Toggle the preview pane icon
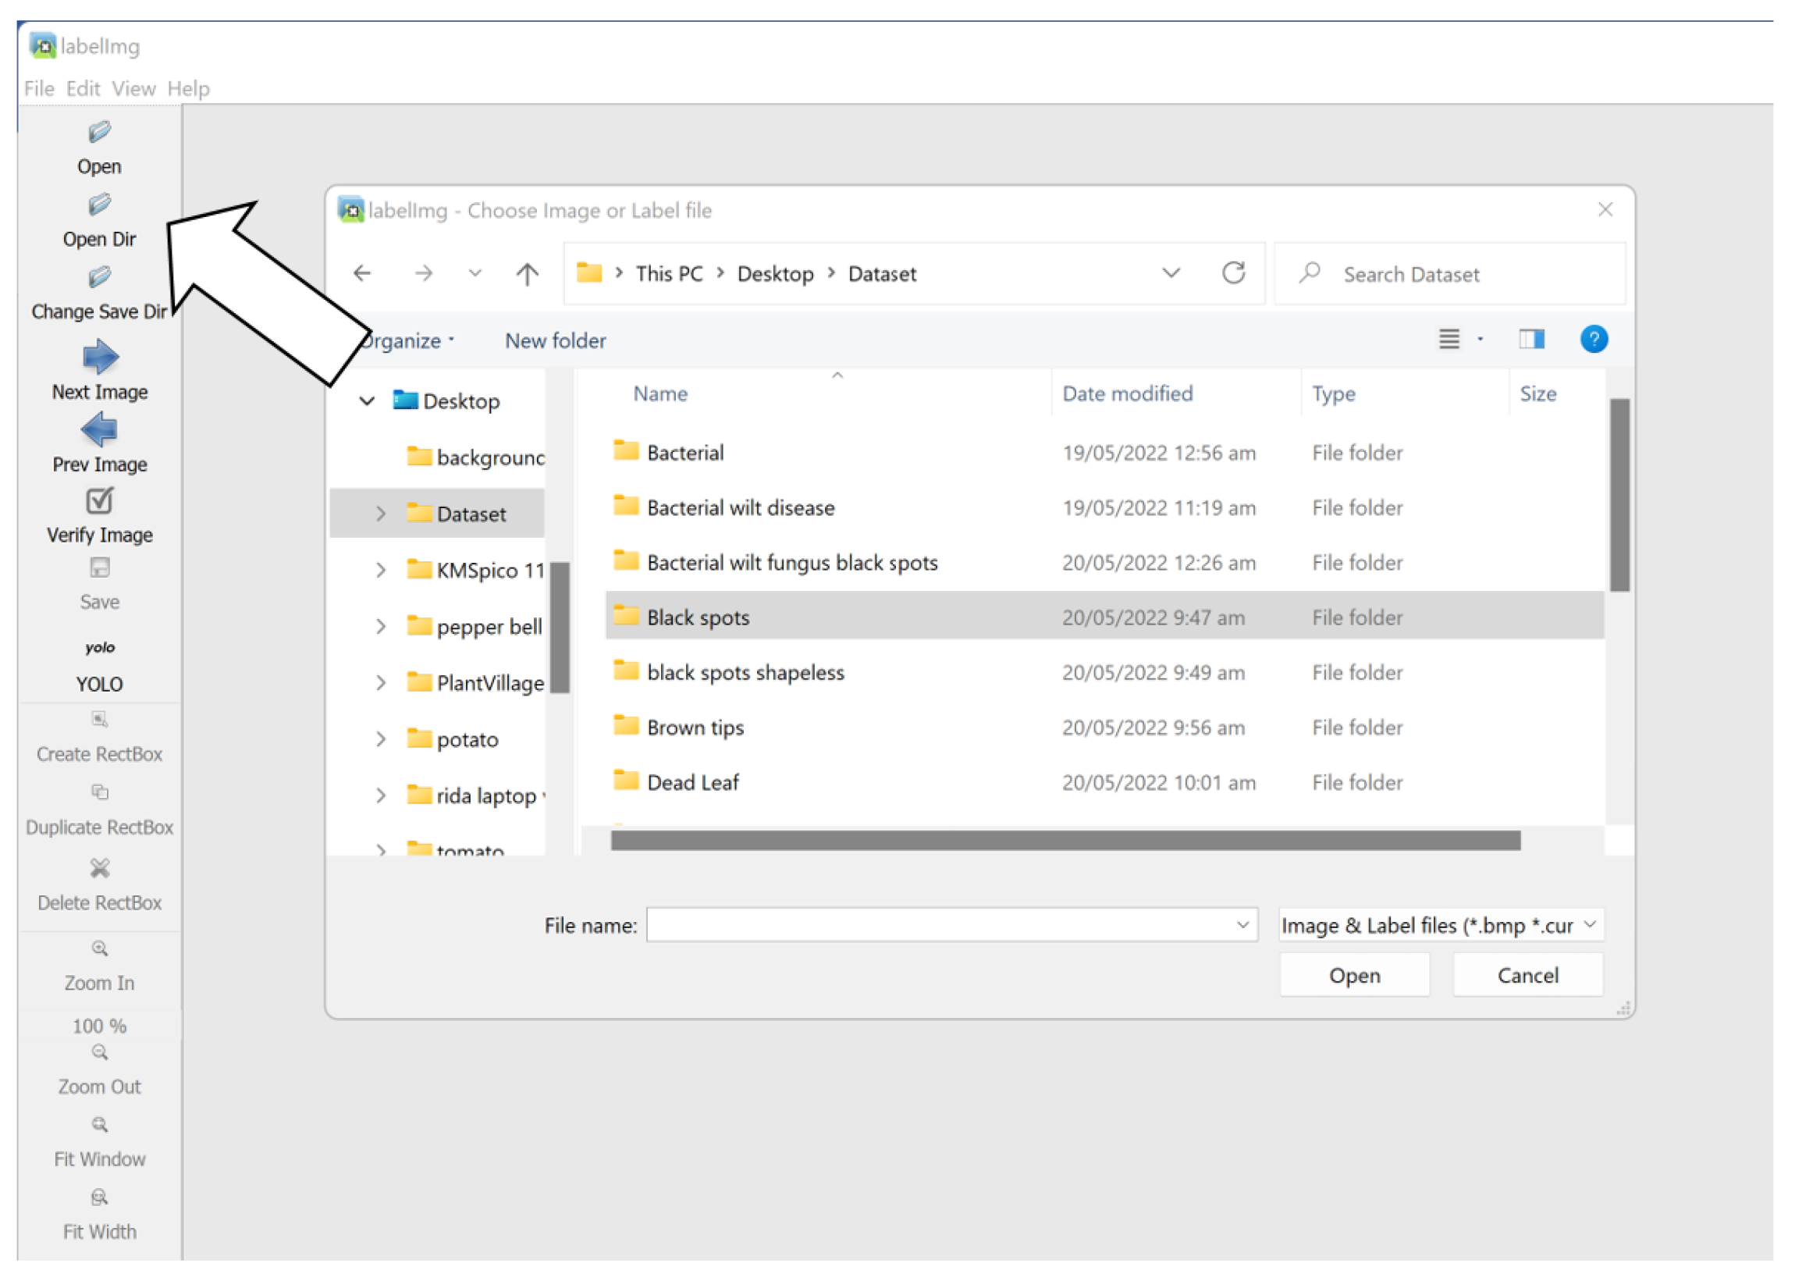 (x=1531, y=340)
